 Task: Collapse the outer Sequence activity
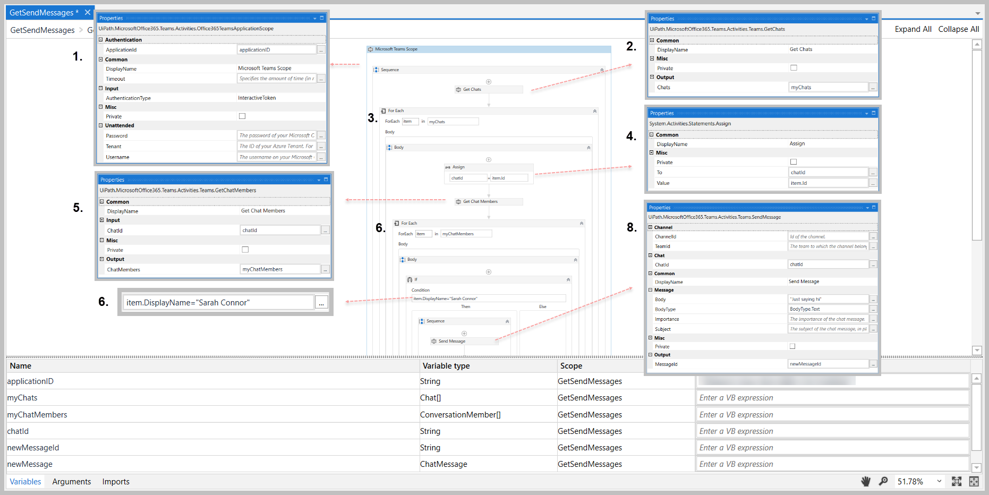click(x=602, y=70)
